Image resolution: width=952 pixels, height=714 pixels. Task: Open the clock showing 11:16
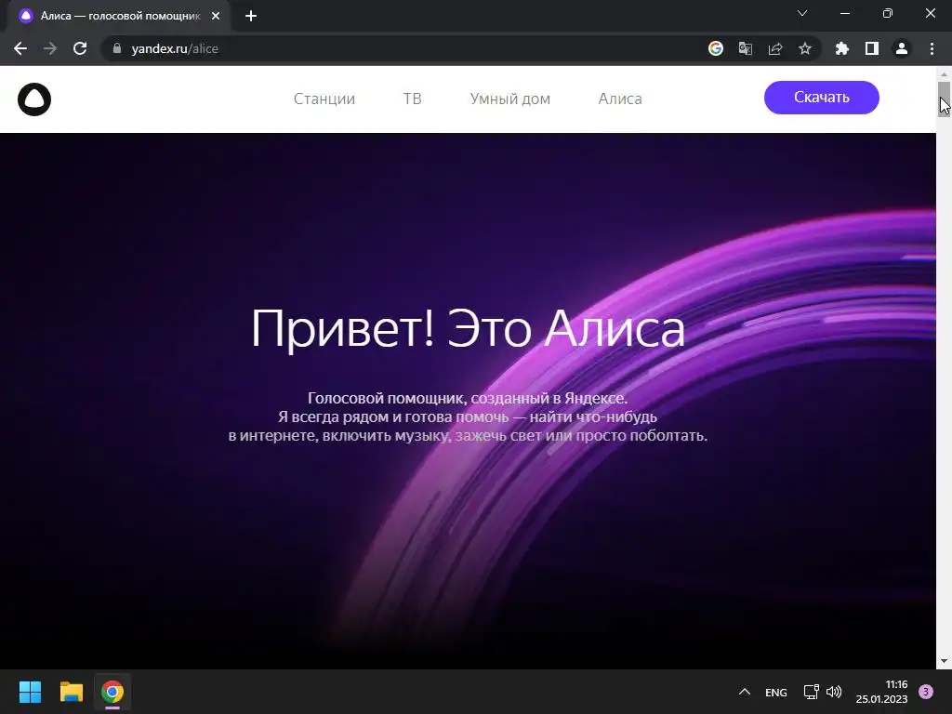pyautogui.click(x=881, y=692)
